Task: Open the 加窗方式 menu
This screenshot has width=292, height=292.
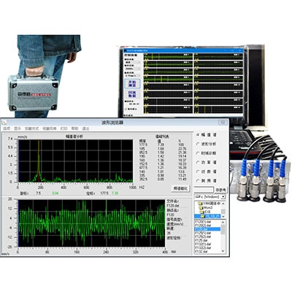Action: point(31,128)
